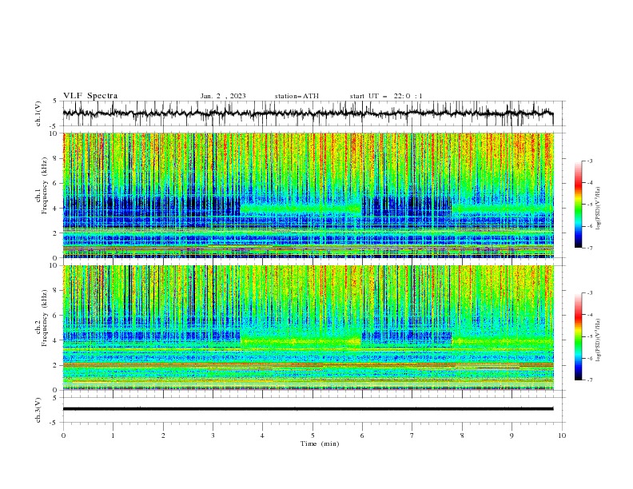Click tick label "4" on the Time axis
633x489 pixels.
tap(262, 435)
